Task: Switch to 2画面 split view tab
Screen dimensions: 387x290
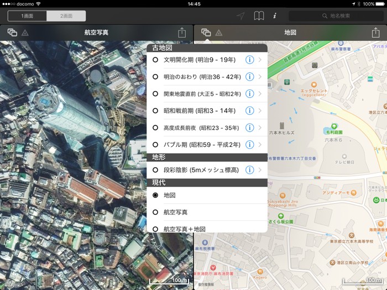Action: click(65, 16)
